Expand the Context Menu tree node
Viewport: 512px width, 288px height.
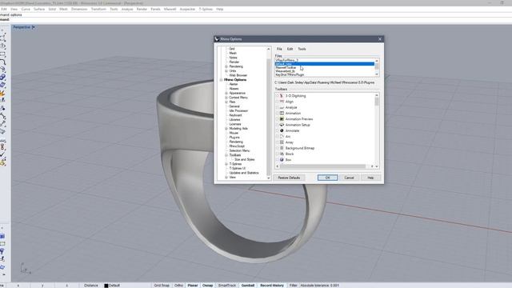[226, 98]
